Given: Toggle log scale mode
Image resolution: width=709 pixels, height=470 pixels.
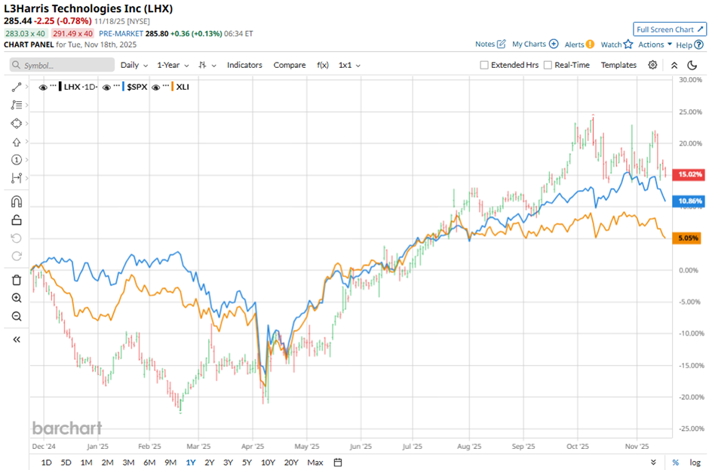Looking at the screenshot, I should click(x=695, y=462).
